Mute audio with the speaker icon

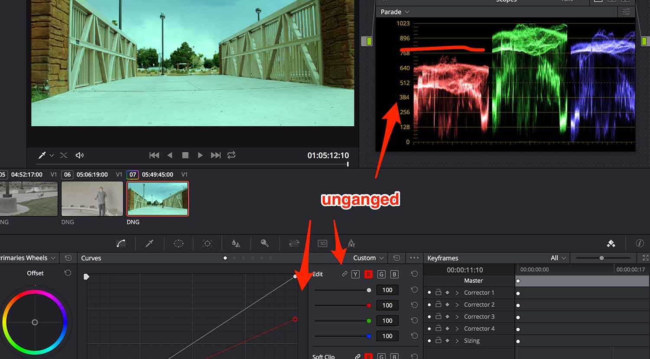pos(80,155)
